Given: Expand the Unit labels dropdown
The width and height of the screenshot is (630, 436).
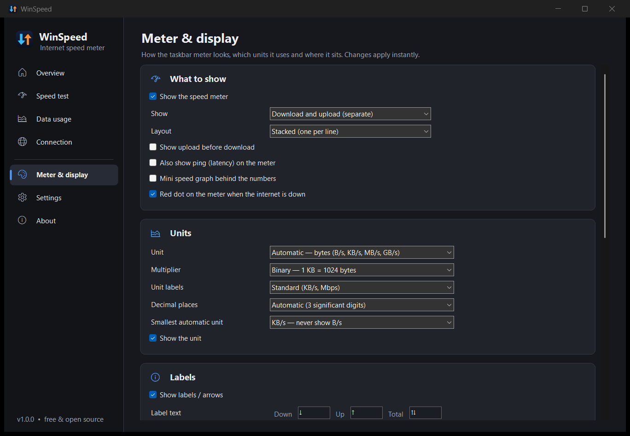Looking at the screenshot, I should tap(362, 287).
